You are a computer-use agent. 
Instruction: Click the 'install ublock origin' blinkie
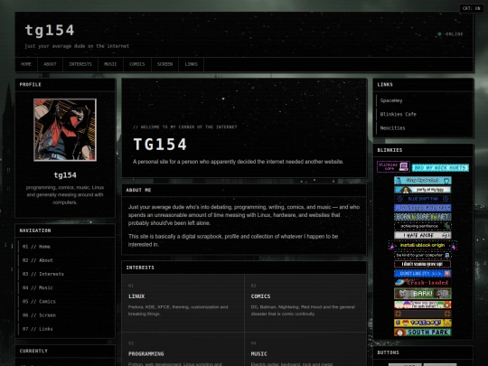coord(423,246)
